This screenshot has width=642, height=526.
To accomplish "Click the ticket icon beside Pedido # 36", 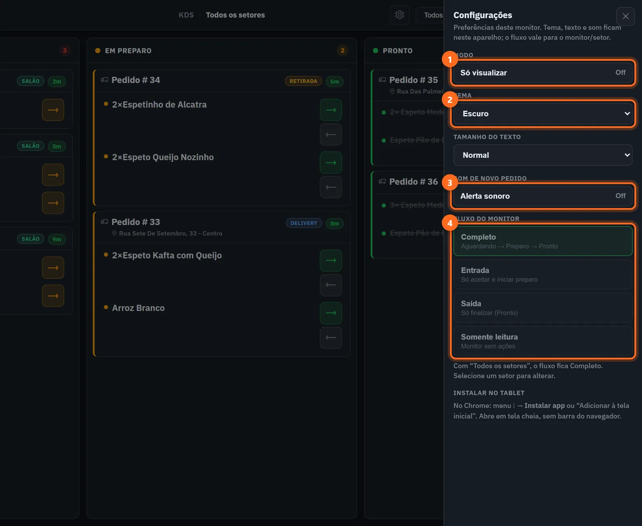I will (382, 181).
